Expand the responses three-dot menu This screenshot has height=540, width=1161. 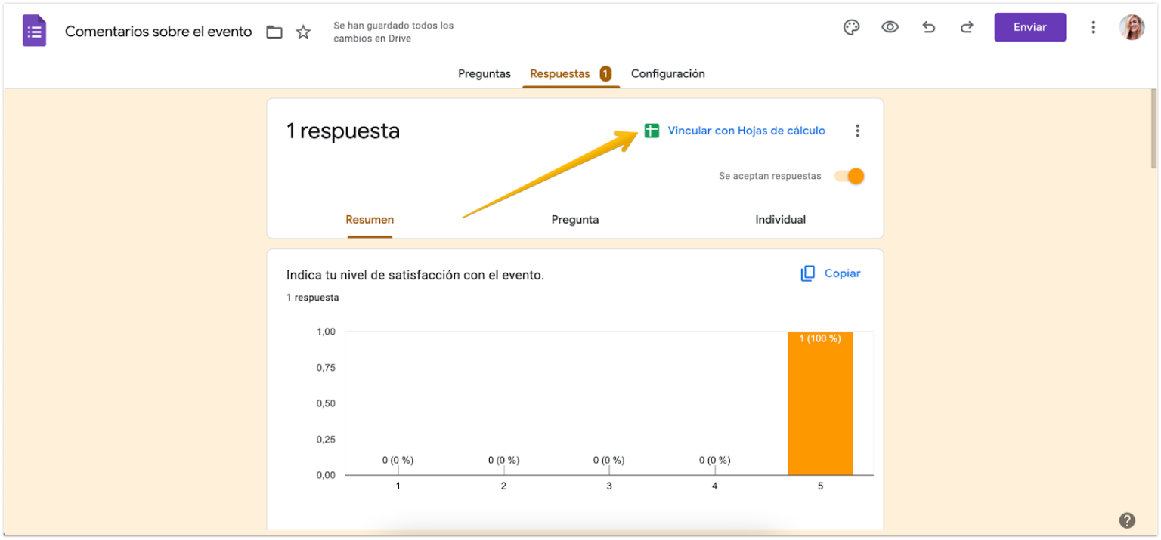pyautogui.click(x=858, y=130)
